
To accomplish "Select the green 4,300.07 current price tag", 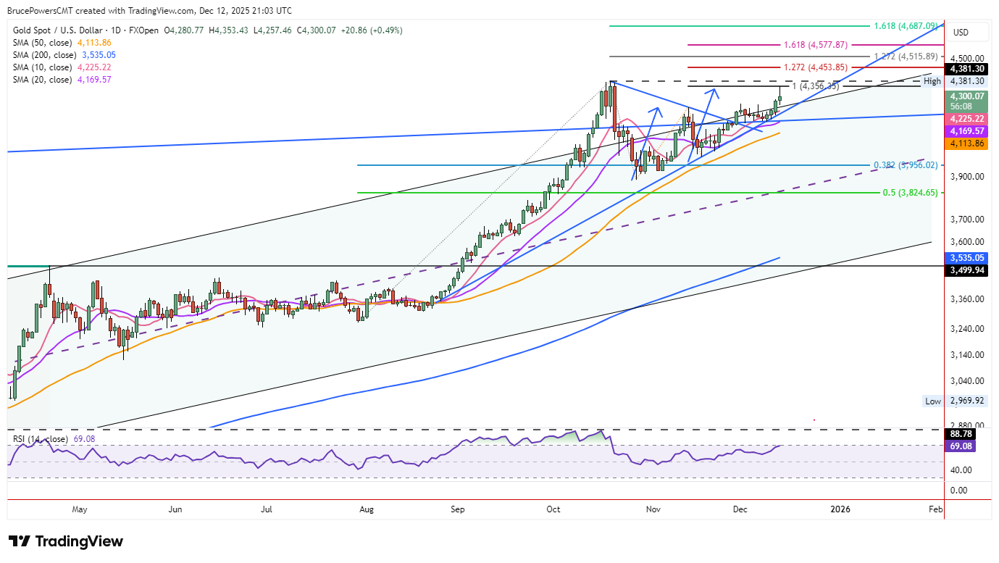I will (x=967, y=96).
